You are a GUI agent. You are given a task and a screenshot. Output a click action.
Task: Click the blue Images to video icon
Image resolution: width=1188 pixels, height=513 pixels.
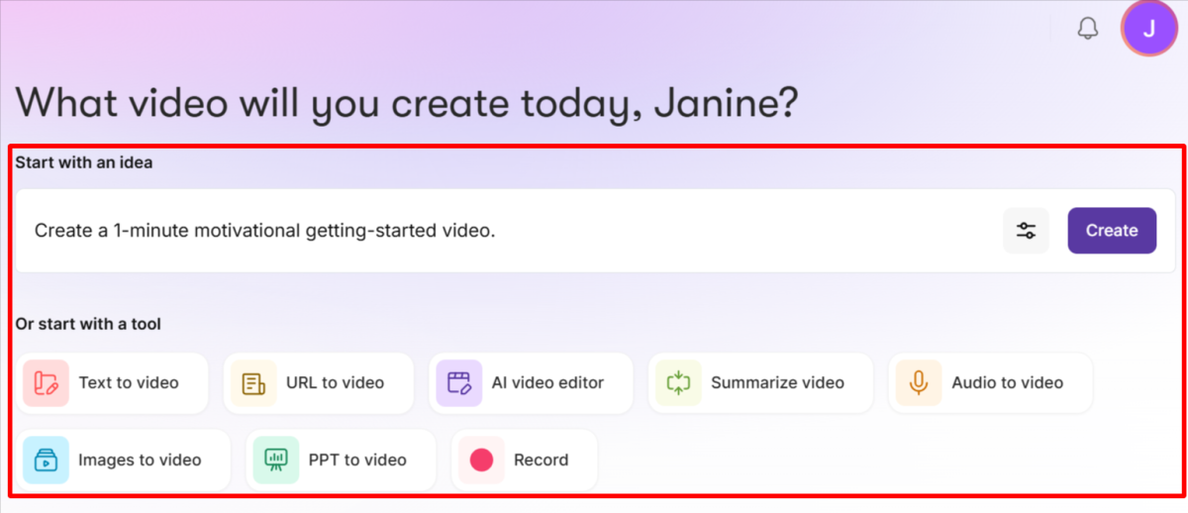coord(46,460)
